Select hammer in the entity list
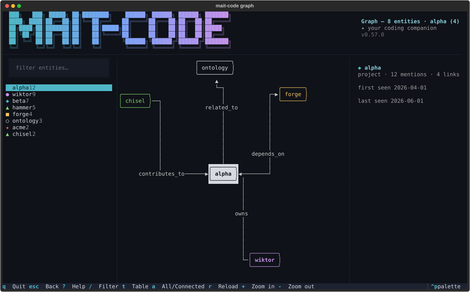This screenshot has width=470, height=292. click(x=59, y=107)
